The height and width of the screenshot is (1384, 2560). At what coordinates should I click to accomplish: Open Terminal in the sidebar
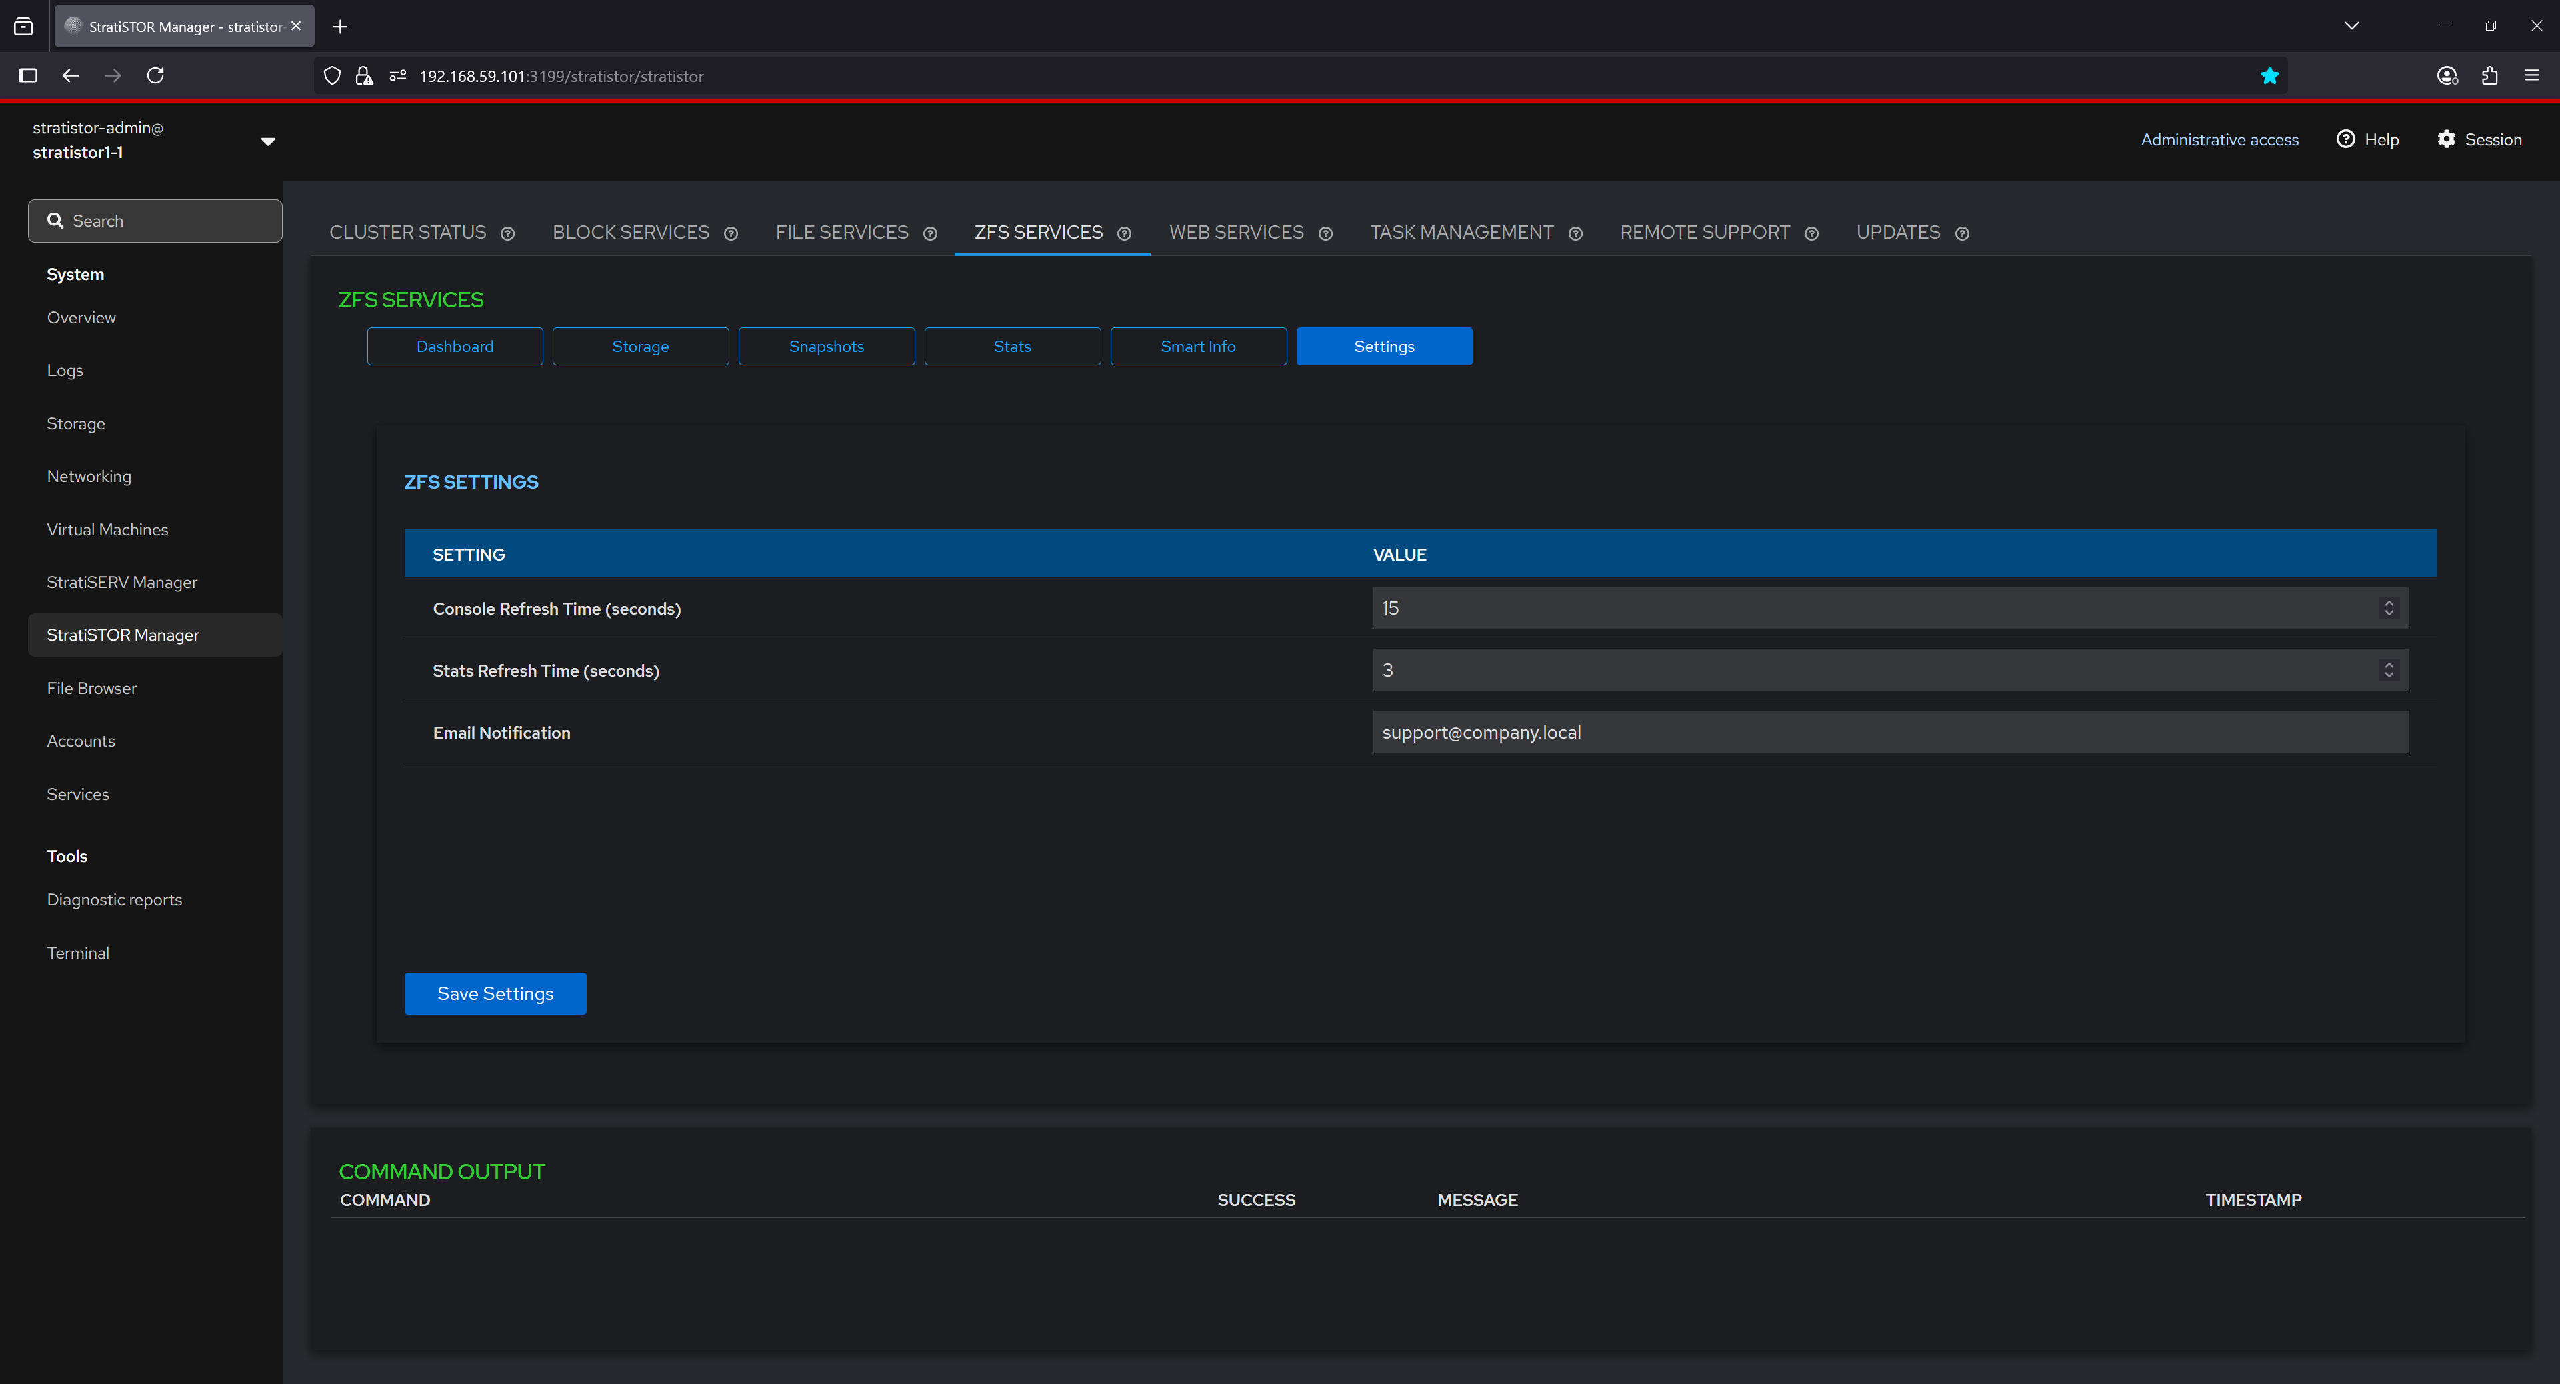coord(77,952)
